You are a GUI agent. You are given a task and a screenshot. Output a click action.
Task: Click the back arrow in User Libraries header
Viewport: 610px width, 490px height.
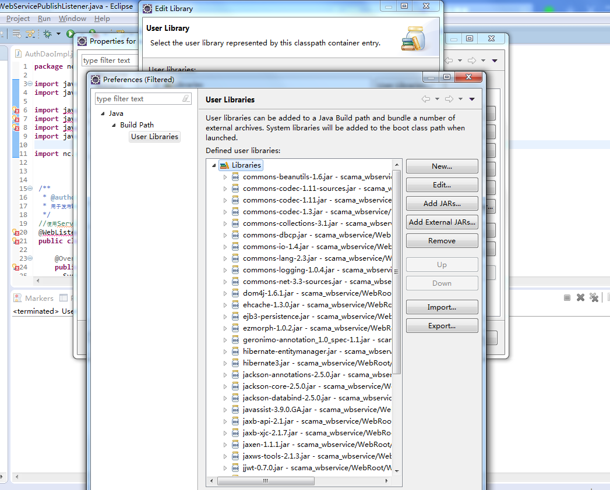click(x=426, y=99)
